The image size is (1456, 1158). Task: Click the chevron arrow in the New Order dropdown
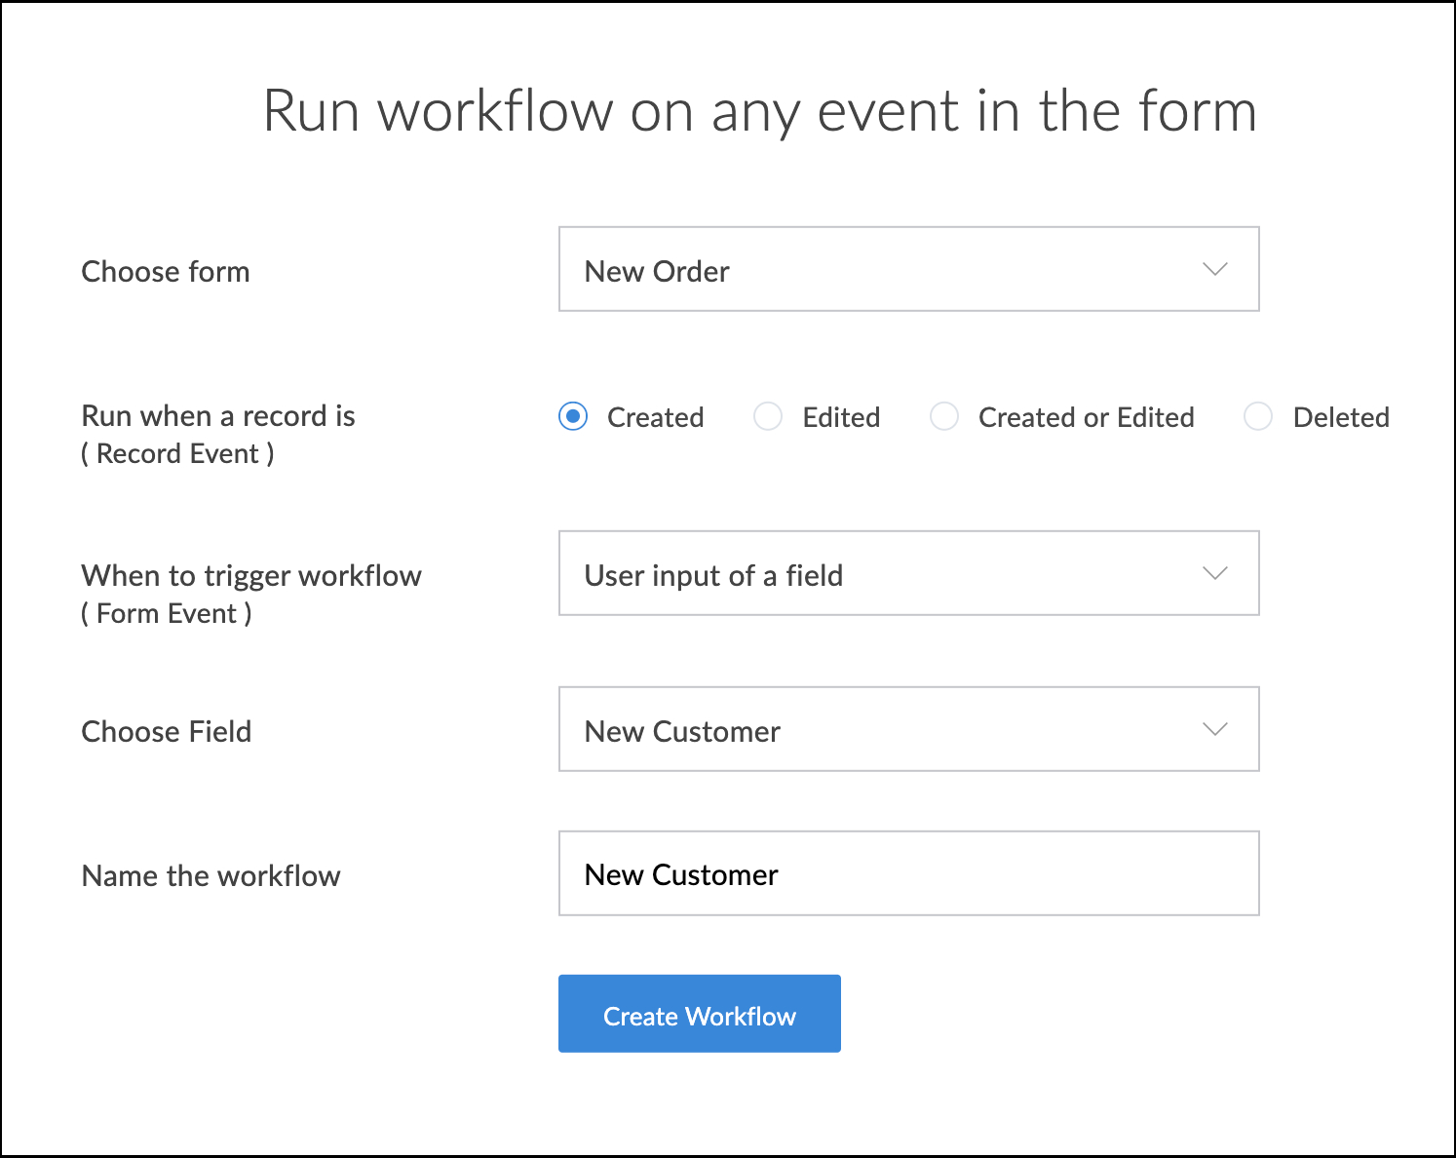(x=1214, y=269)
